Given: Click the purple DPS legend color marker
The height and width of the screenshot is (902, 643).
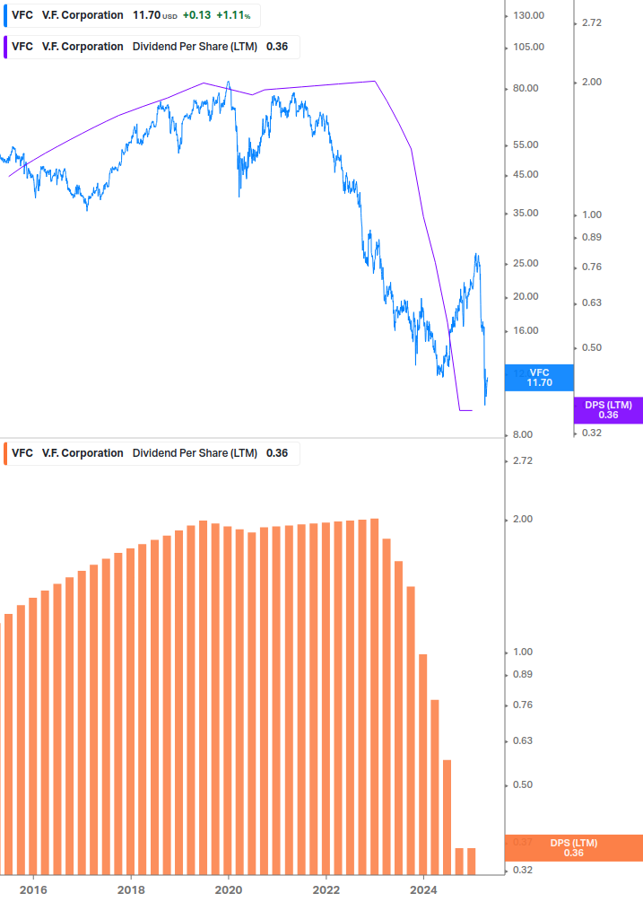Looking at the screenshot, I should (x=5, y=47).
